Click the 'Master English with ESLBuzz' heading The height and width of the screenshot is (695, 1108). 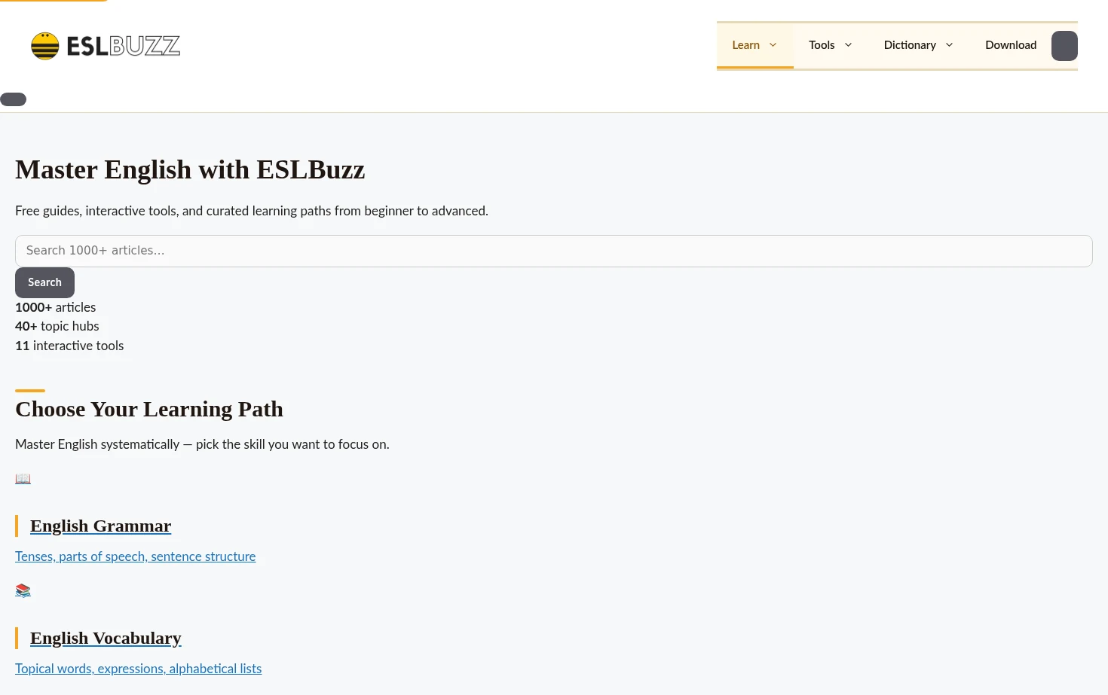tap(190, 169)
